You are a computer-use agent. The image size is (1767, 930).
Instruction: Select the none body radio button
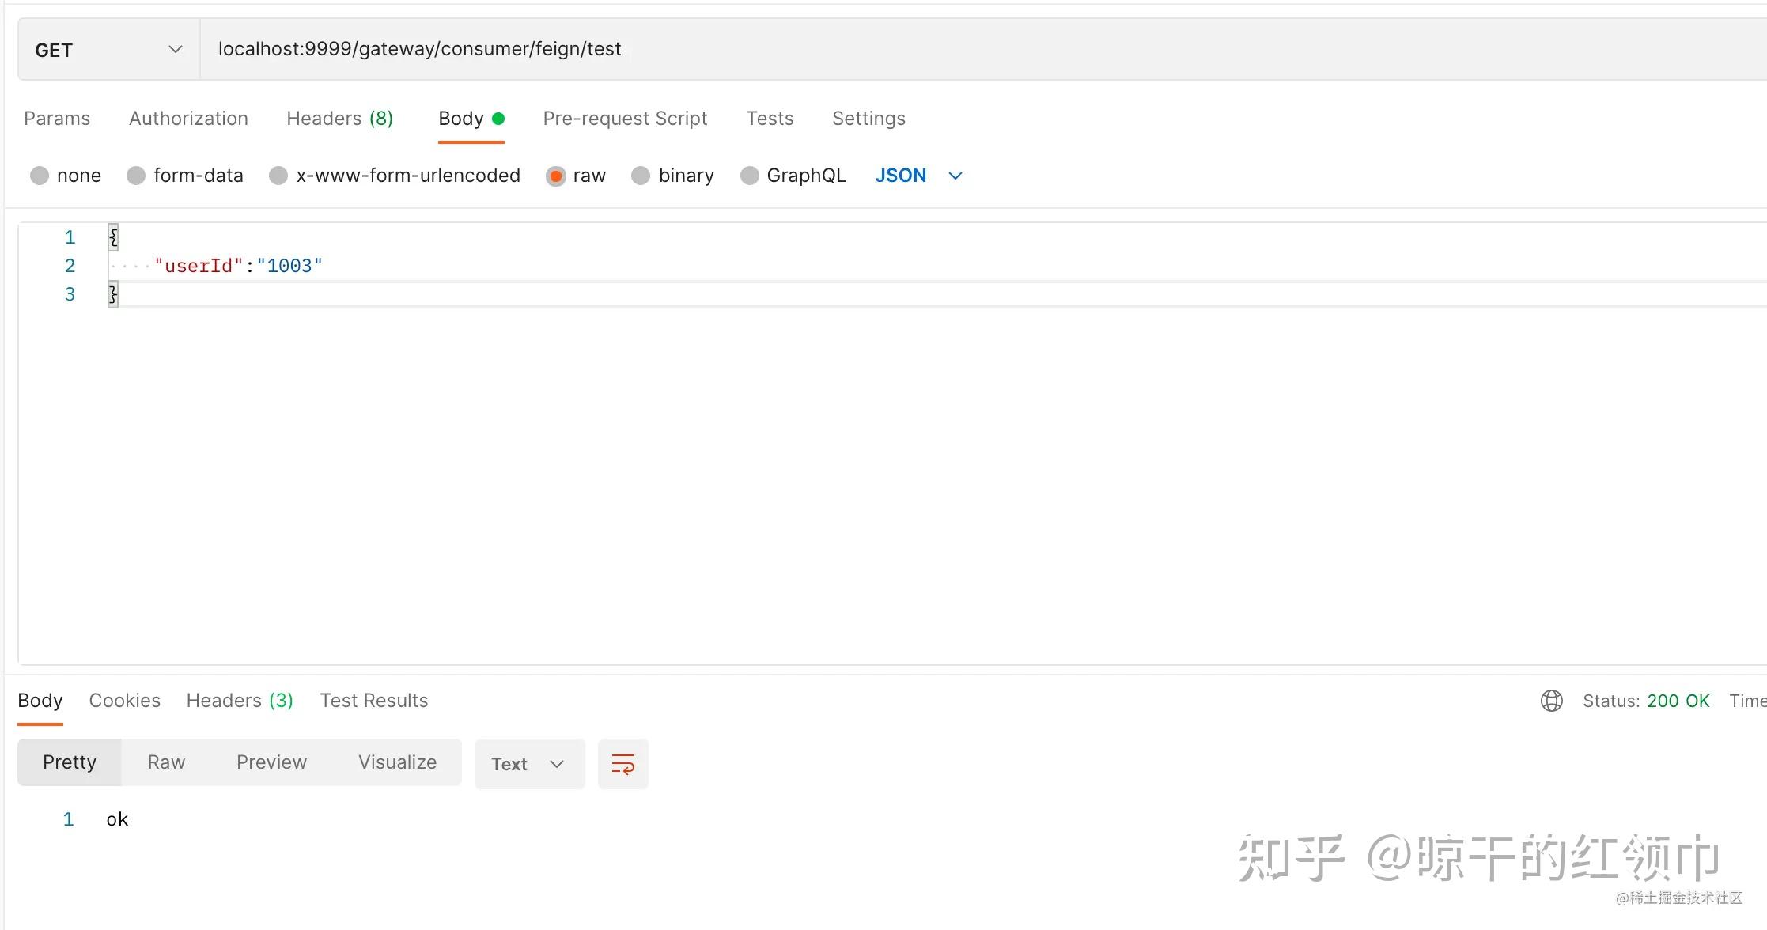40,176
